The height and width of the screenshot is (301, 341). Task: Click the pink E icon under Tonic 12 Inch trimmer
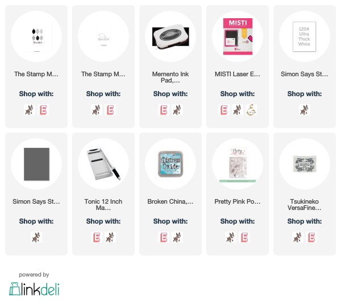pos(97,237)
